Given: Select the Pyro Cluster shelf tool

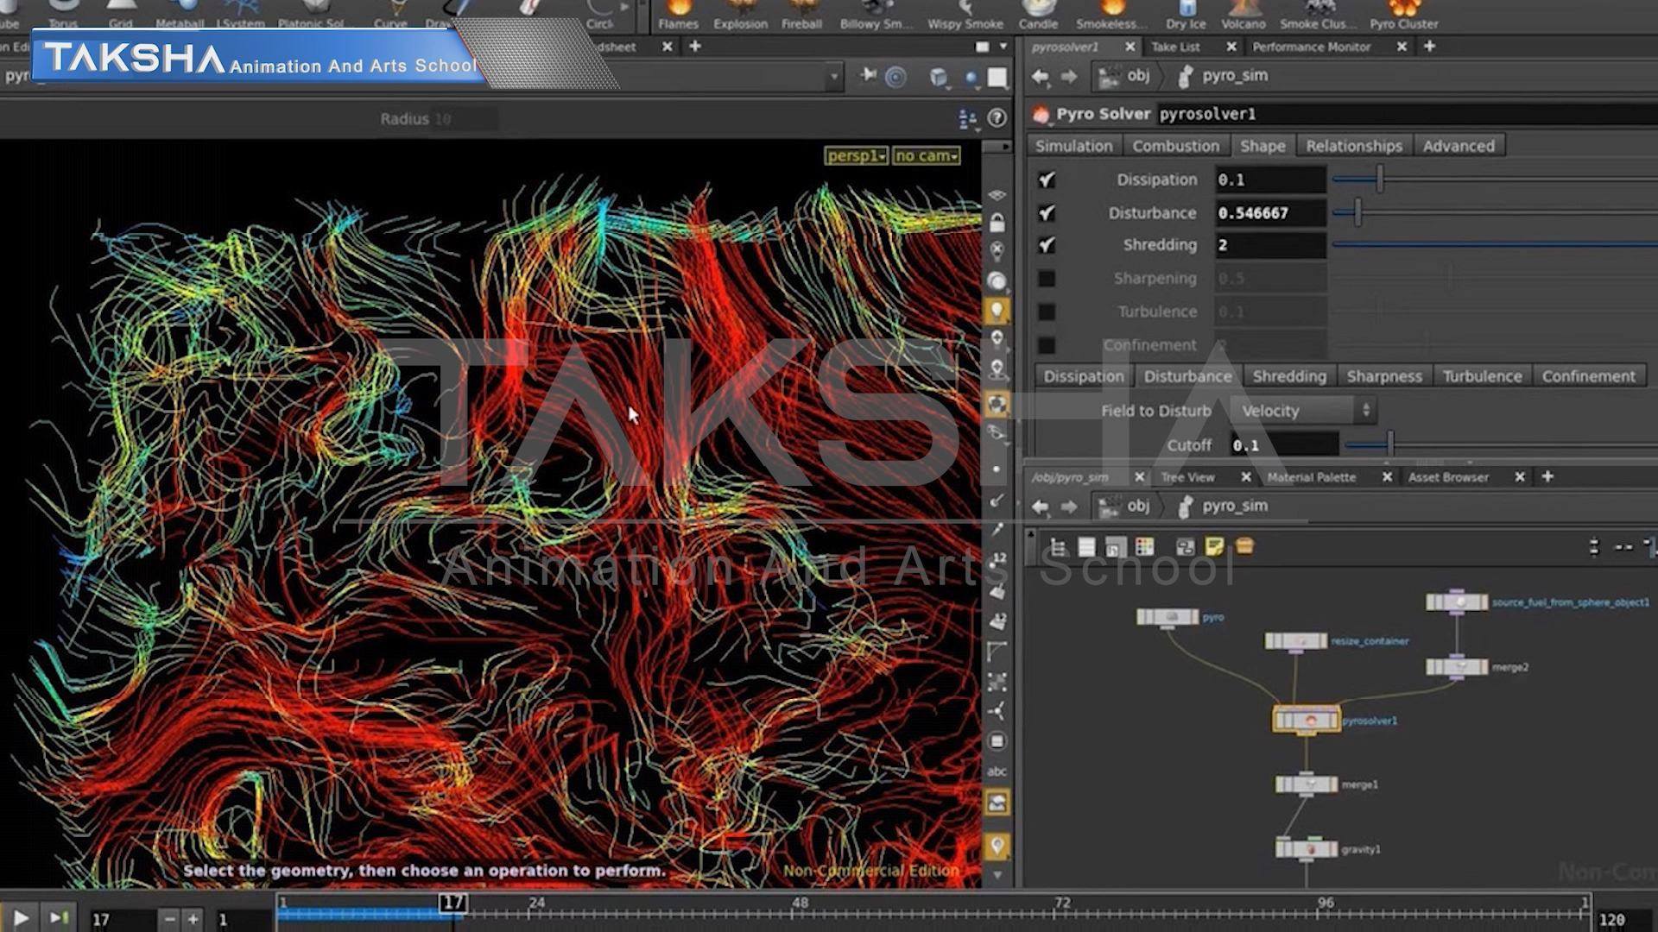Looking at the screenshot, I should click(1403, 15).
